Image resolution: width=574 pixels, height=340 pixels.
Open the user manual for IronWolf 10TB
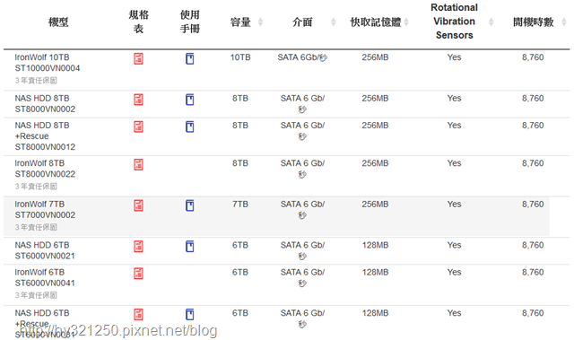click(189, 58)
